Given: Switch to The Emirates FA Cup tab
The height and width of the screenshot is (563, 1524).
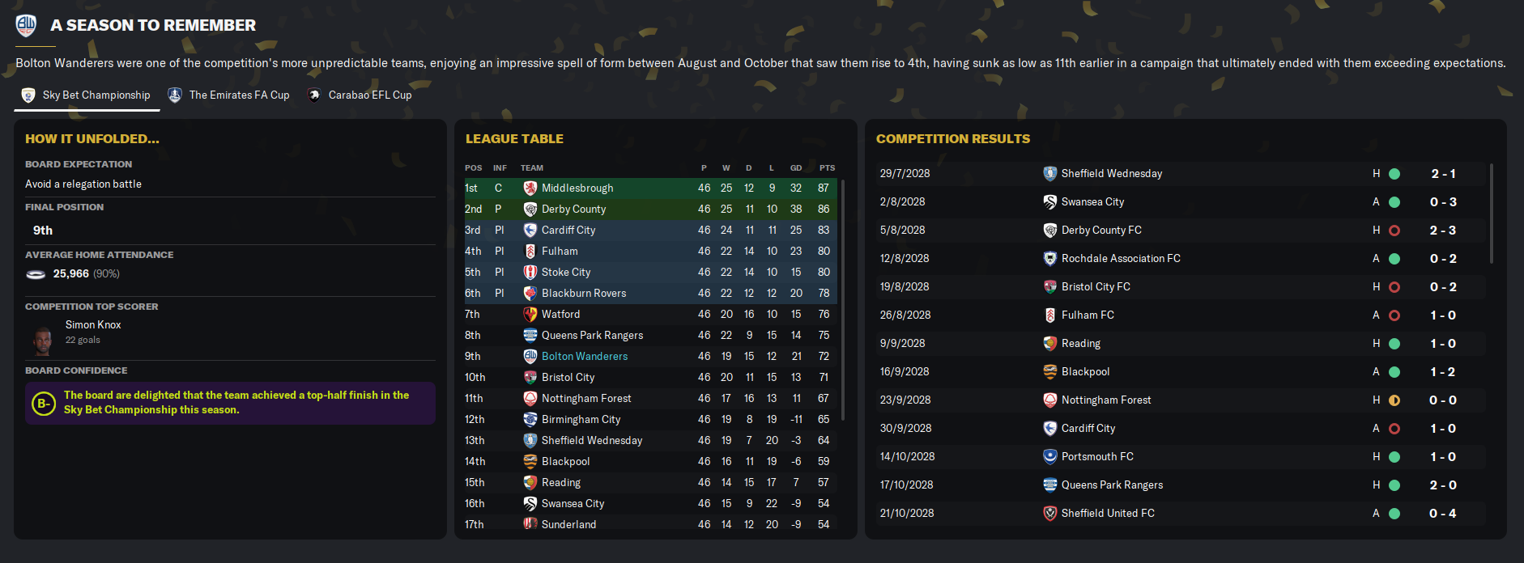Looking at the screenshot, I should pos(229,95).
